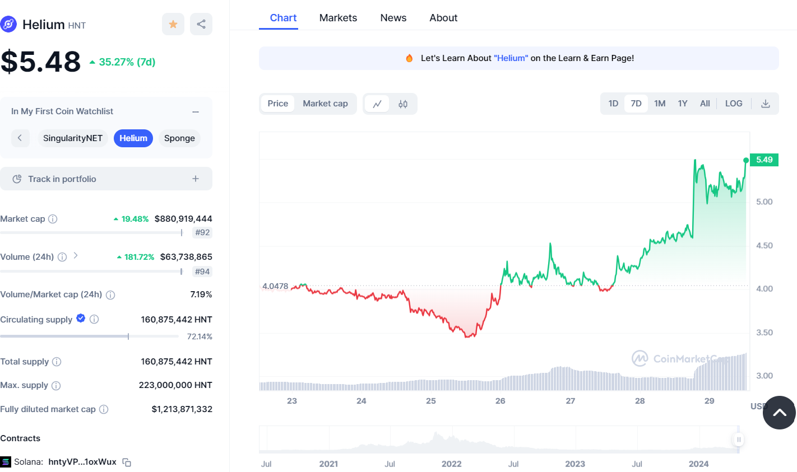Set chart range to 1M

pyautogui.click(x=660, y=104)
